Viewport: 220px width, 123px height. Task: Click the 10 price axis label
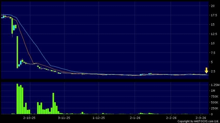212,43
